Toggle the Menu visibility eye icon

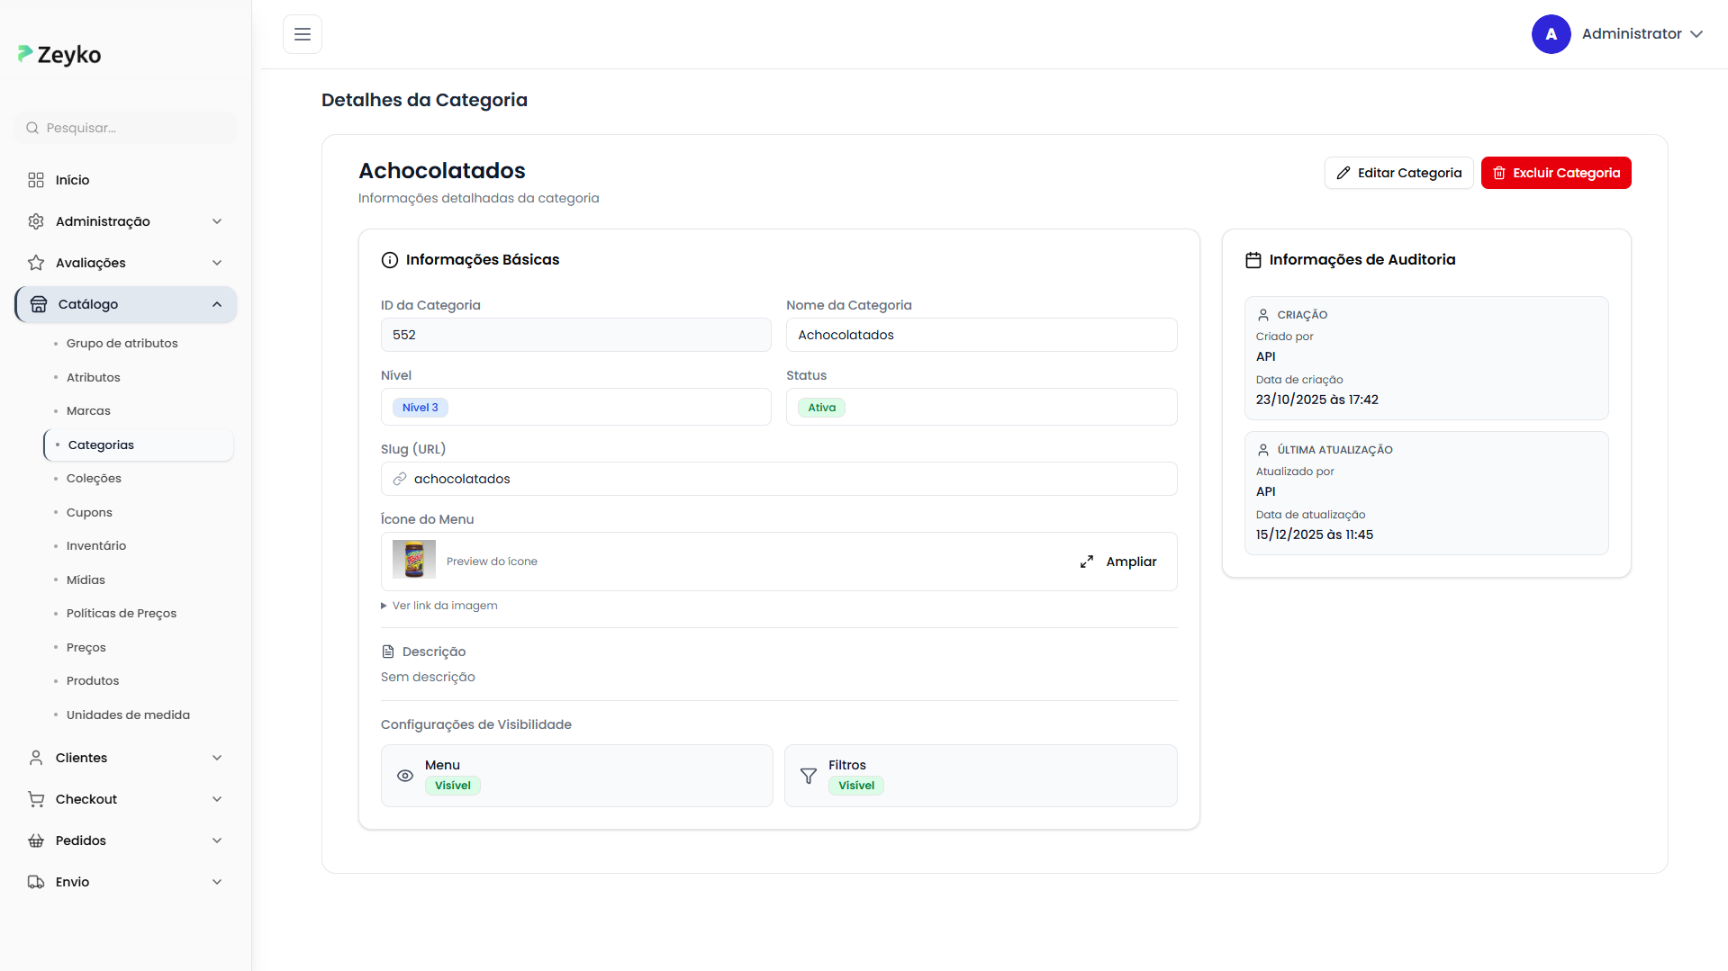[x=405, y=776]
